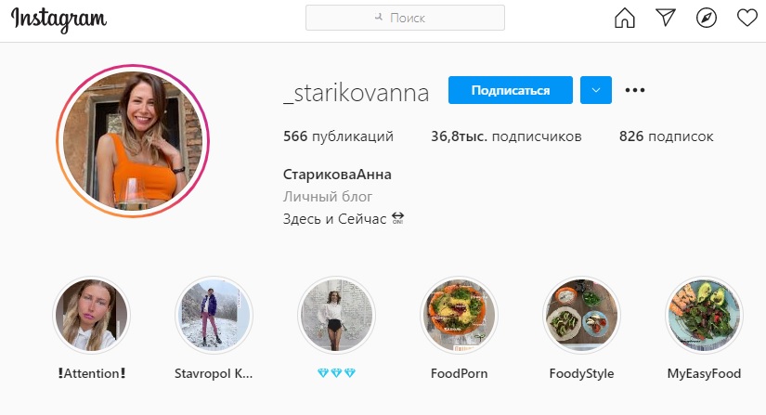Open the Explore compass icon

[707, 18]
